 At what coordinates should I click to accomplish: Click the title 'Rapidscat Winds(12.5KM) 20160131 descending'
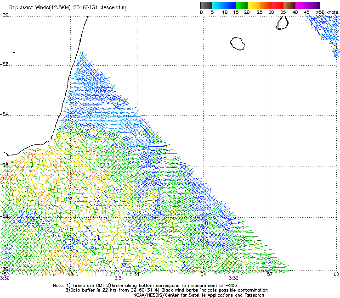(68, 8)
